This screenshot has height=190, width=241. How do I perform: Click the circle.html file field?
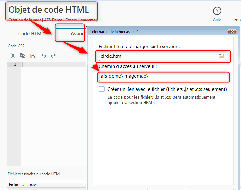pyautogui.click(x=158, y=56)
